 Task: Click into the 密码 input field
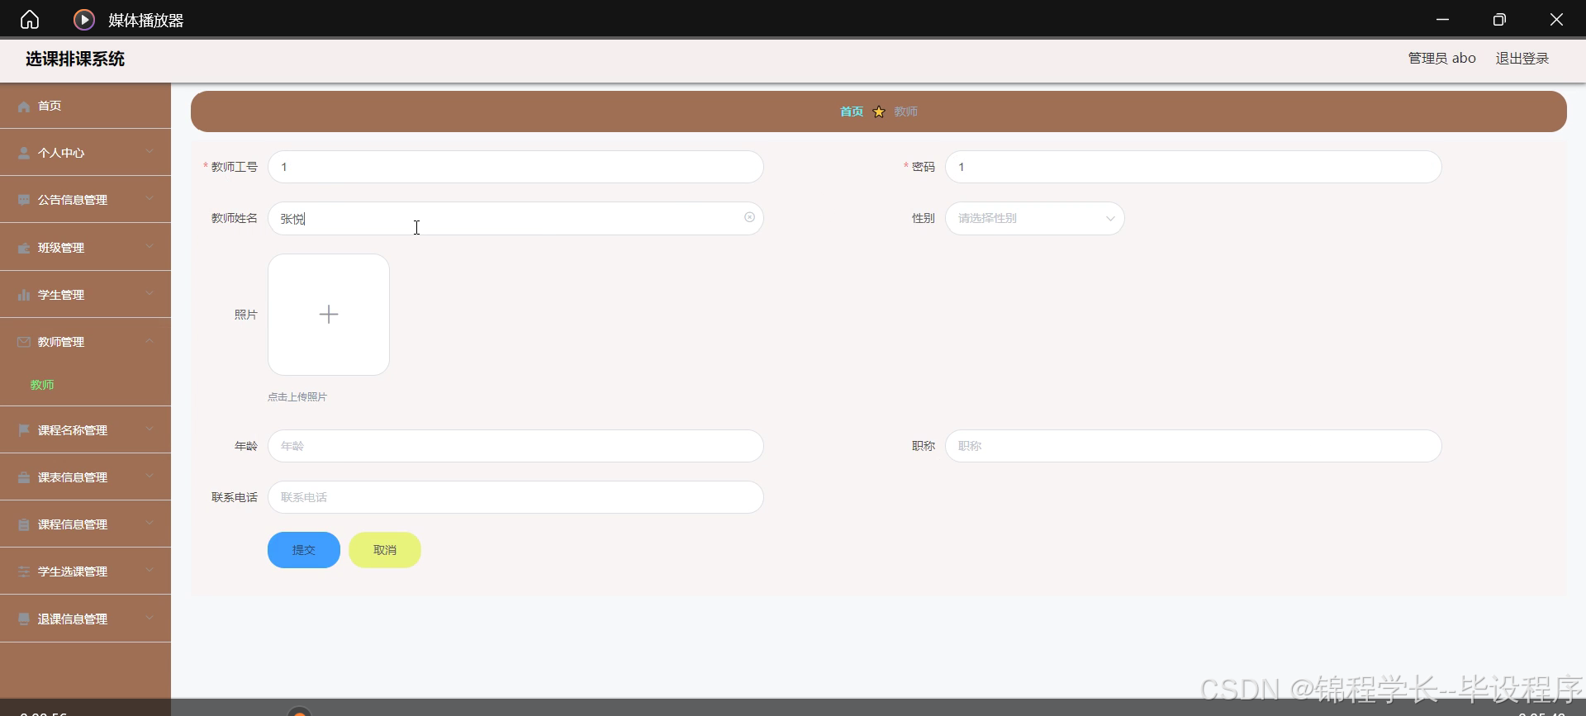point(1194,167)
